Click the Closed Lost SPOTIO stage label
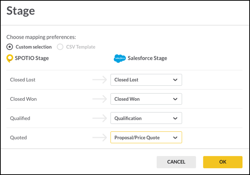 click(x=23, y=80)
